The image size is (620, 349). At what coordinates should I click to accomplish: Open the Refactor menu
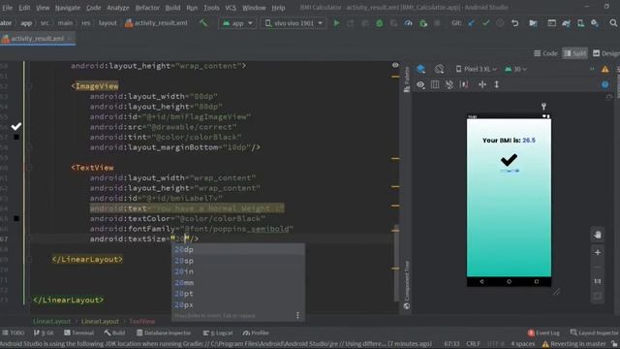click(x=147, y=8)
